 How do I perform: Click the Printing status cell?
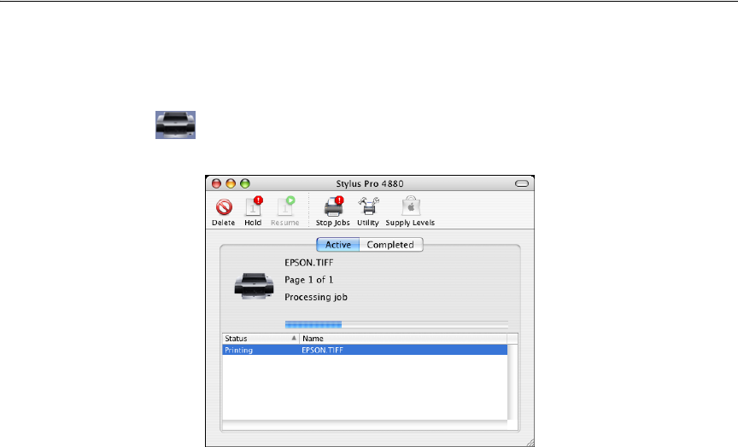[238, 350]
